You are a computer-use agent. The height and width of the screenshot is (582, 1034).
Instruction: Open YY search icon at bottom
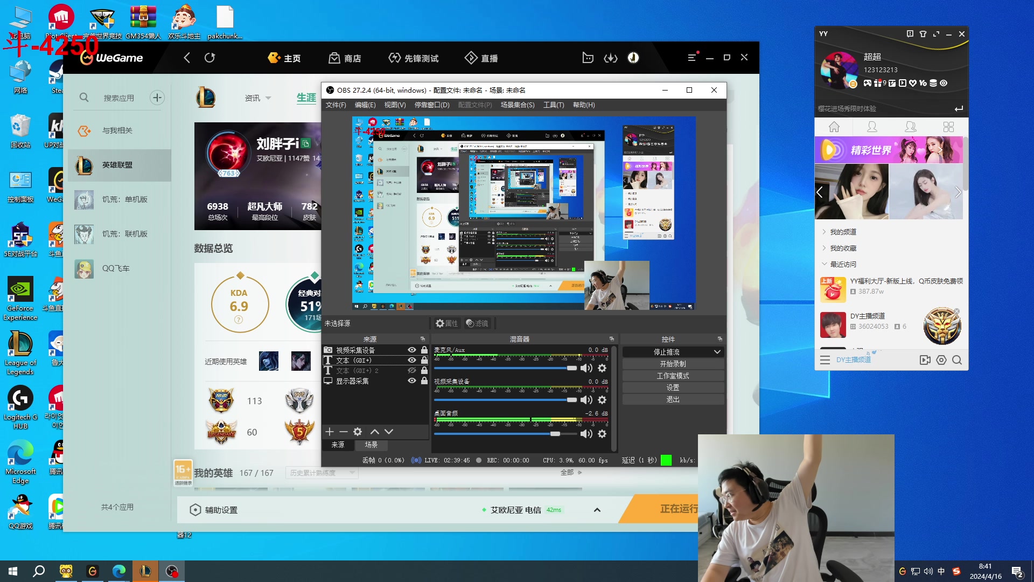point(957,360)
